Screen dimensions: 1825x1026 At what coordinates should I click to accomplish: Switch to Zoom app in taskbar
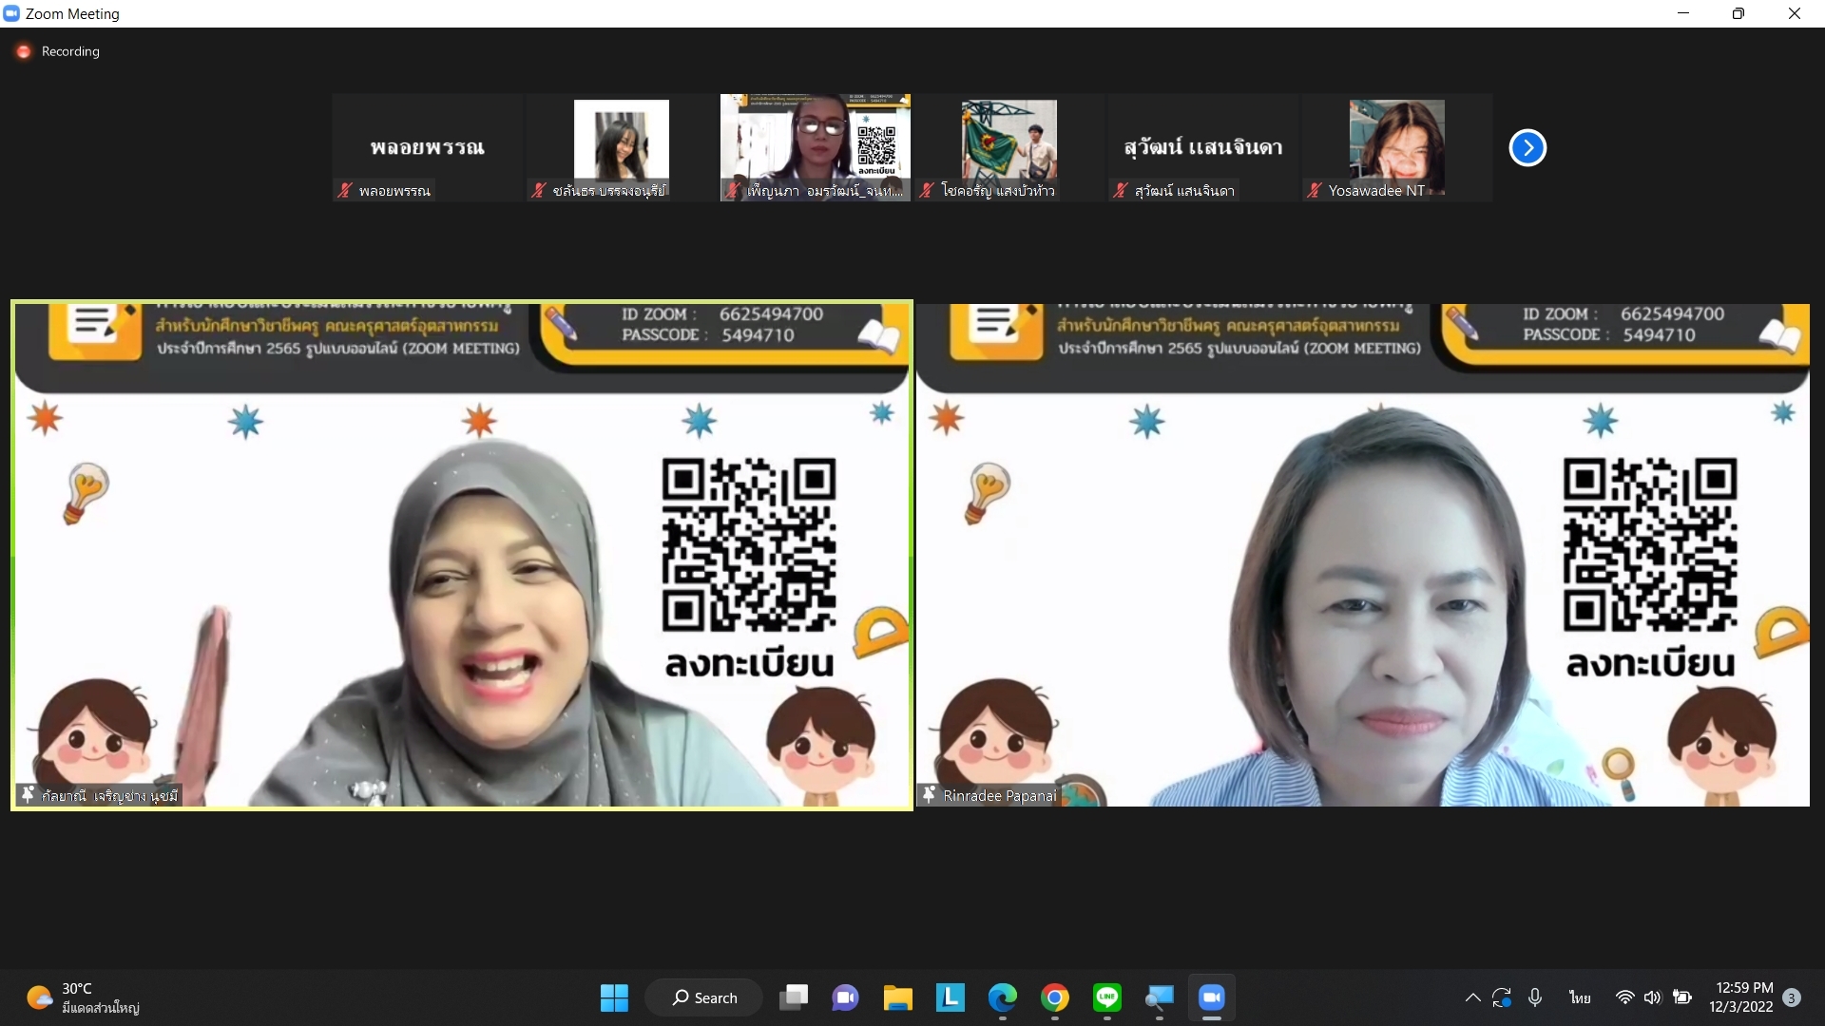[x=1211, y=997]
